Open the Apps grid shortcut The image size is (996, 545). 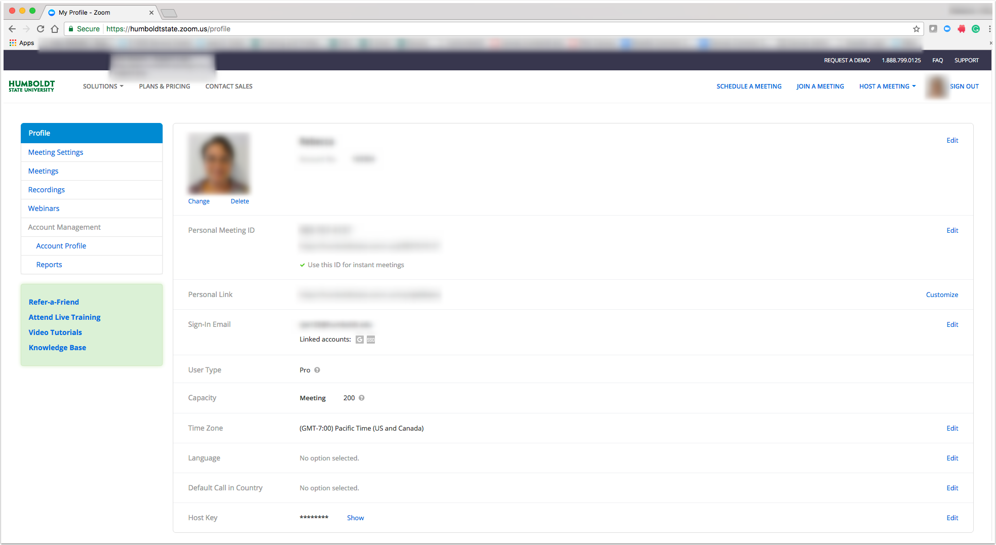tap(22, 43)
